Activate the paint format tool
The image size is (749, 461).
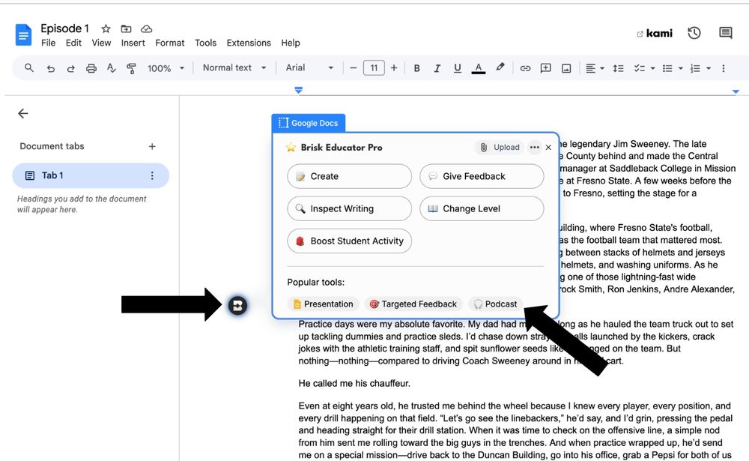(131, 68)
